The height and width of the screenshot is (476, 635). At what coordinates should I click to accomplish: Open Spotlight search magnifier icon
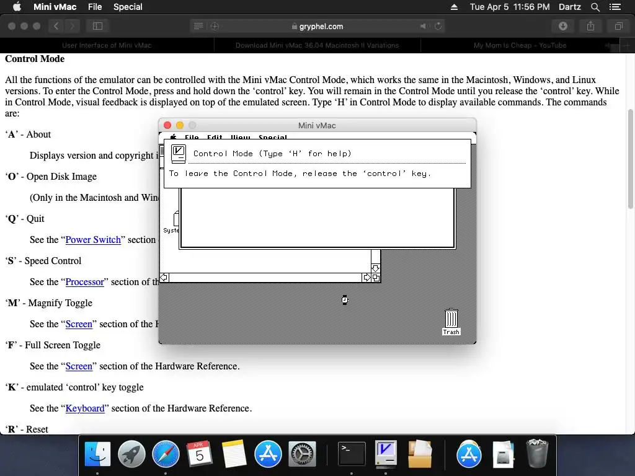(x=595, y=7)
